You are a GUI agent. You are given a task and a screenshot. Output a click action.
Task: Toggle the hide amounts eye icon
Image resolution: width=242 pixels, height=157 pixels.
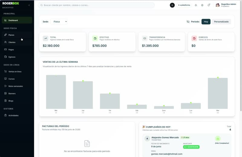[188, 22]
